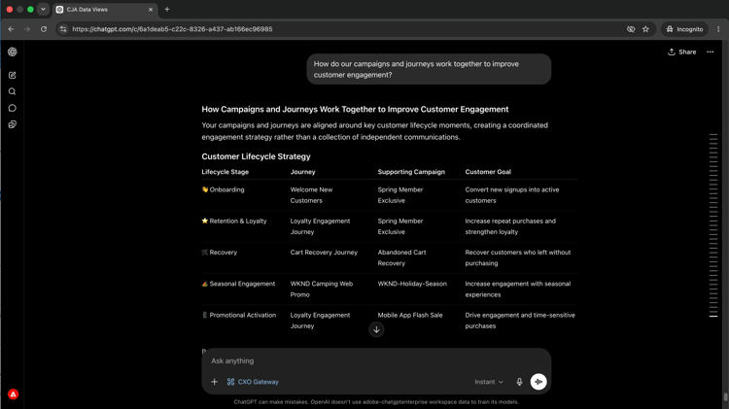Reload the page
This screenshot has height=409, width=729.
(44, 29)
